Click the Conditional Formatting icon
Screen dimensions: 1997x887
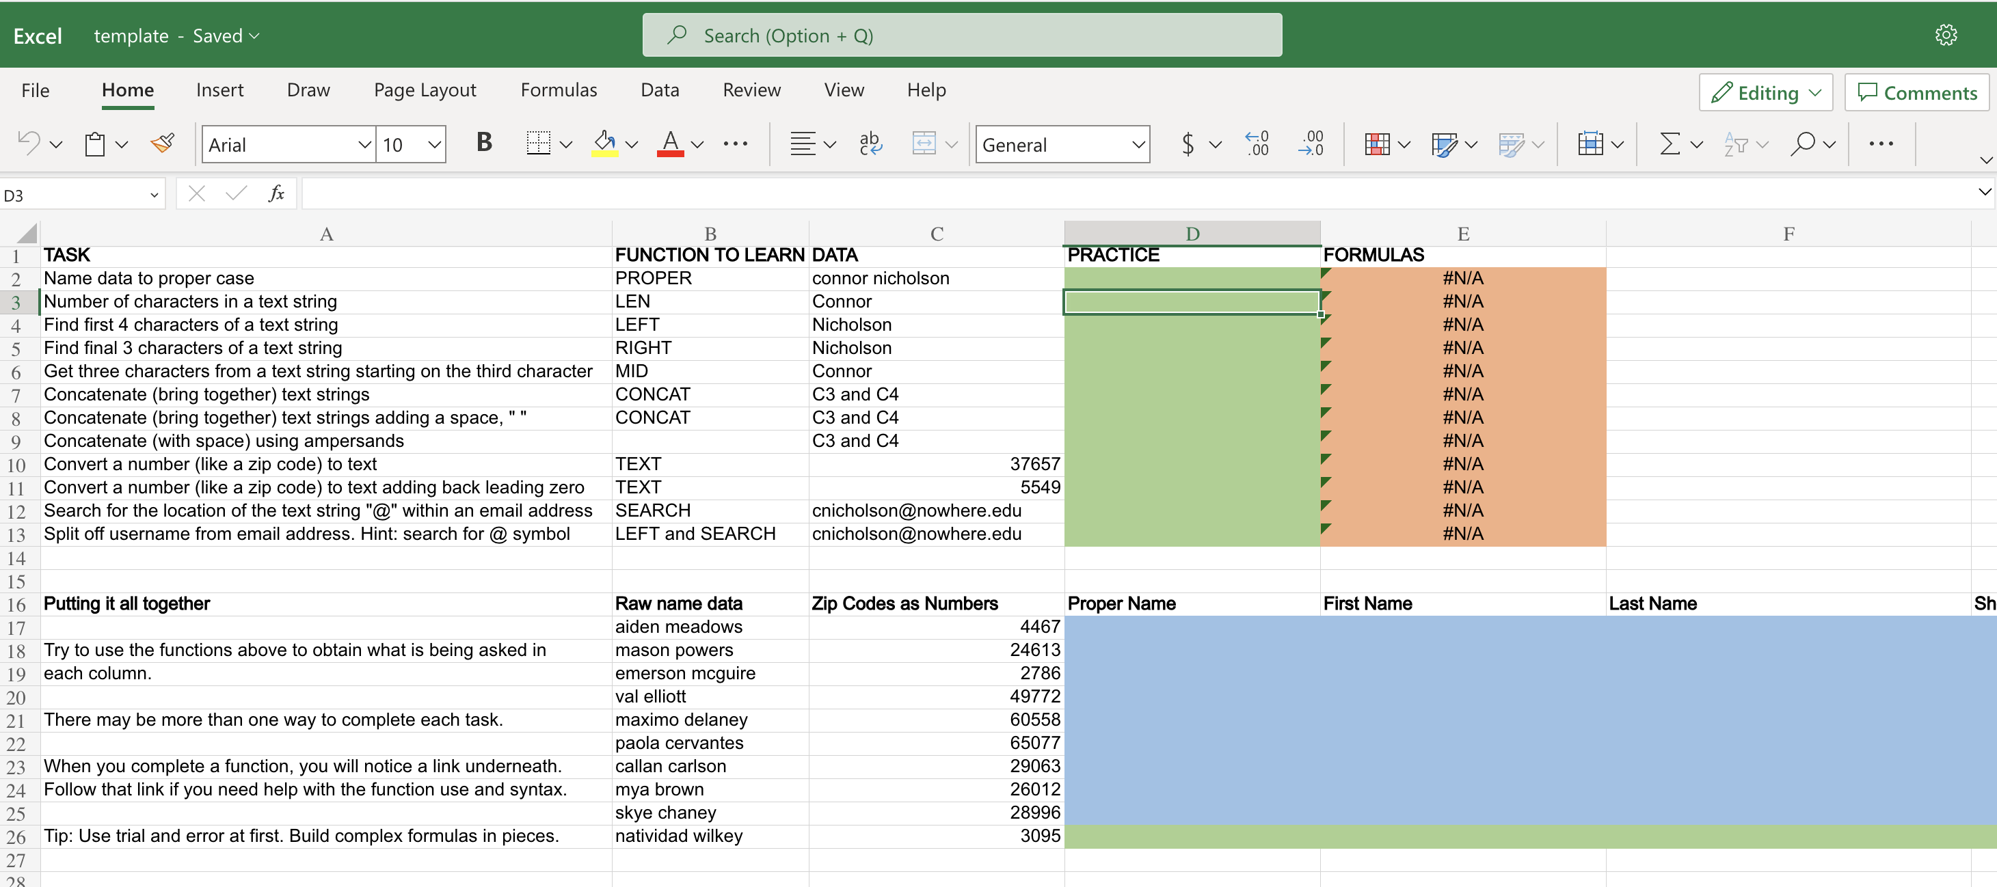pyautogui.click(x=1377, y=144)
